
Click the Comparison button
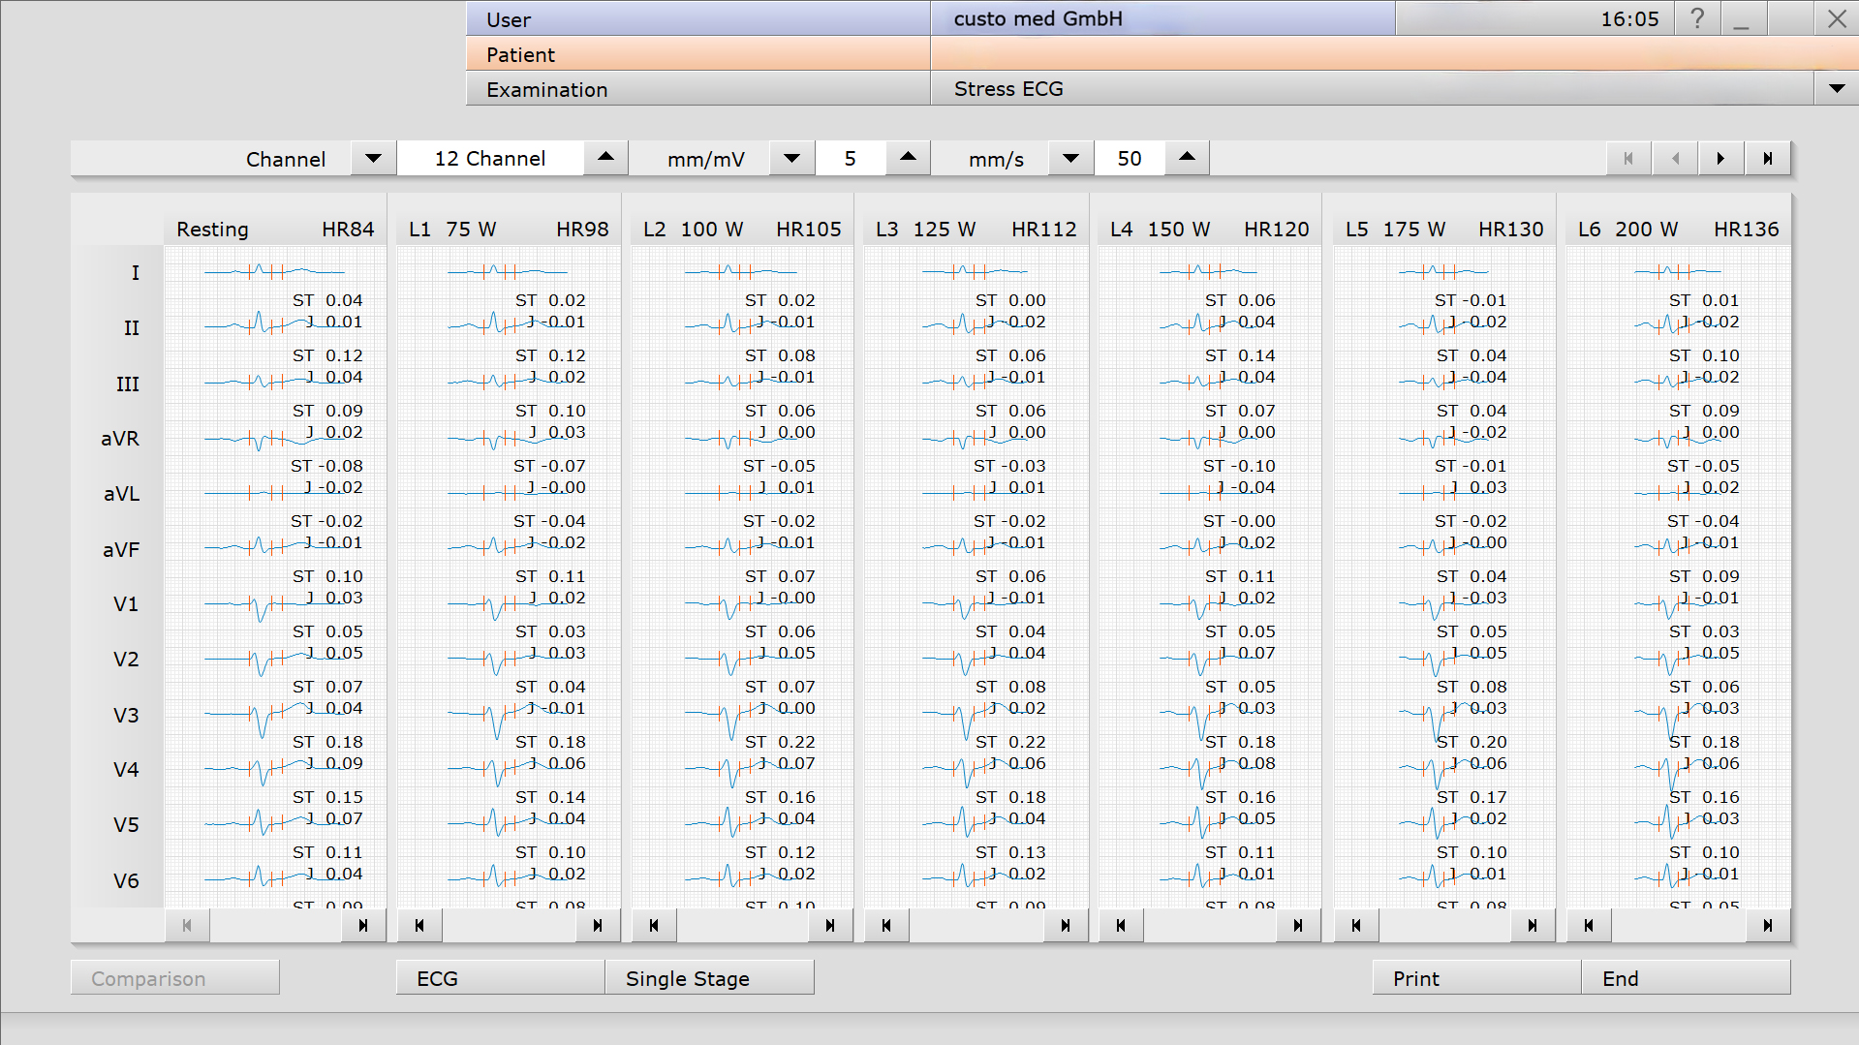coord(175,977)
